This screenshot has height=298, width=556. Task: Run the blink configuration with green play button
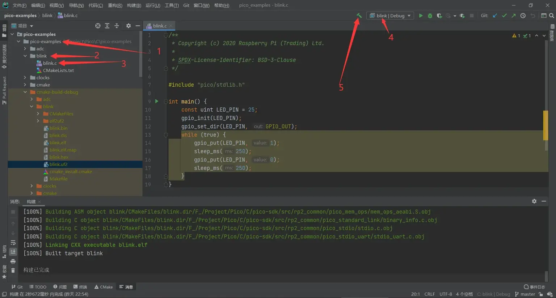[421, 16]
